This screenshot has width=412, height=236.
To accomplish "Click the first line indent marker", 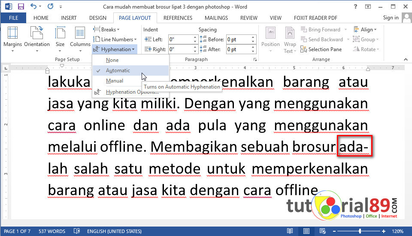I will (62, 66).
